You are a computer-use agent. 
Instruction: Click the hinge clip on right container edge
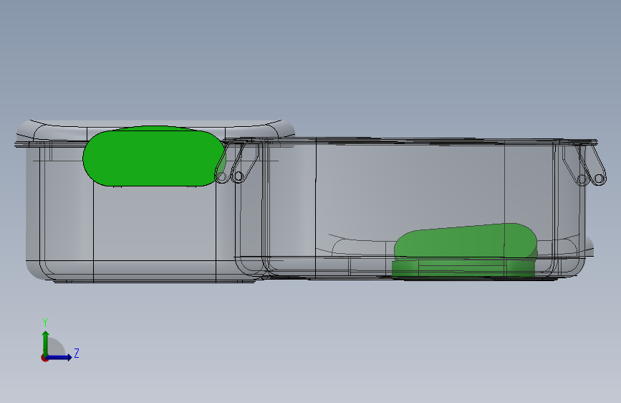pyautogui.click(x=584, y=165)
